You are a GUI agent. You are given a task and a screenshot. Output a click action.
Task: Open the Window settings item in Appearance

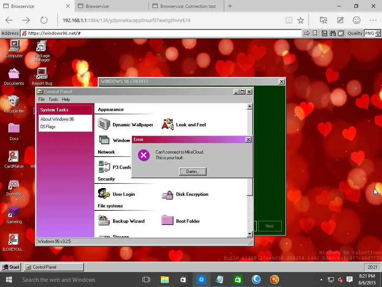point(115,141)
